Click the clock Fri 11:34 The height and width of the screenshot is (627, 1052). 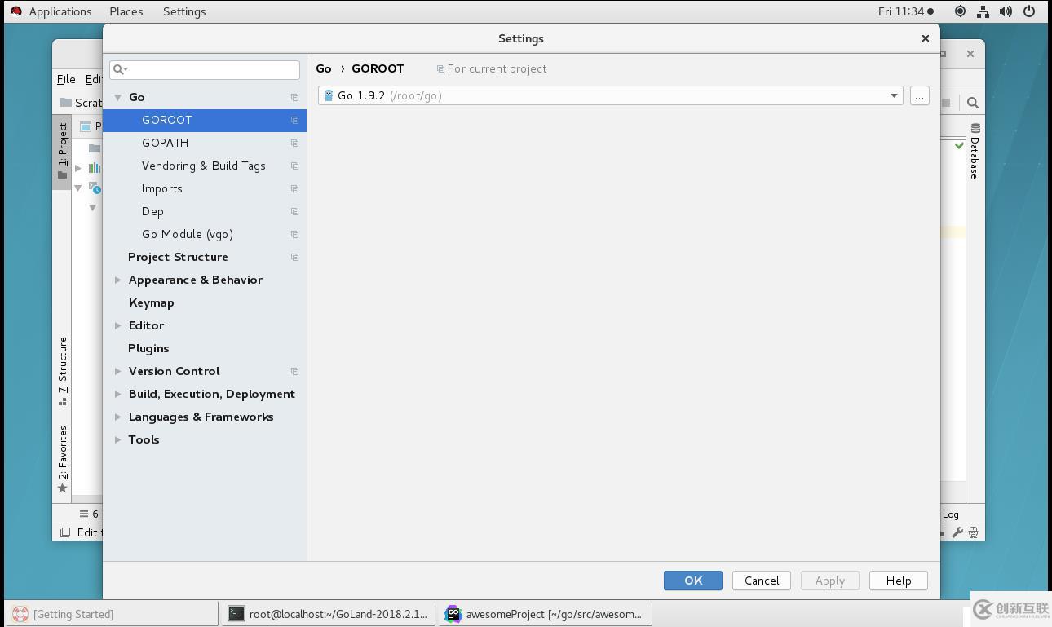click(901, 11)
